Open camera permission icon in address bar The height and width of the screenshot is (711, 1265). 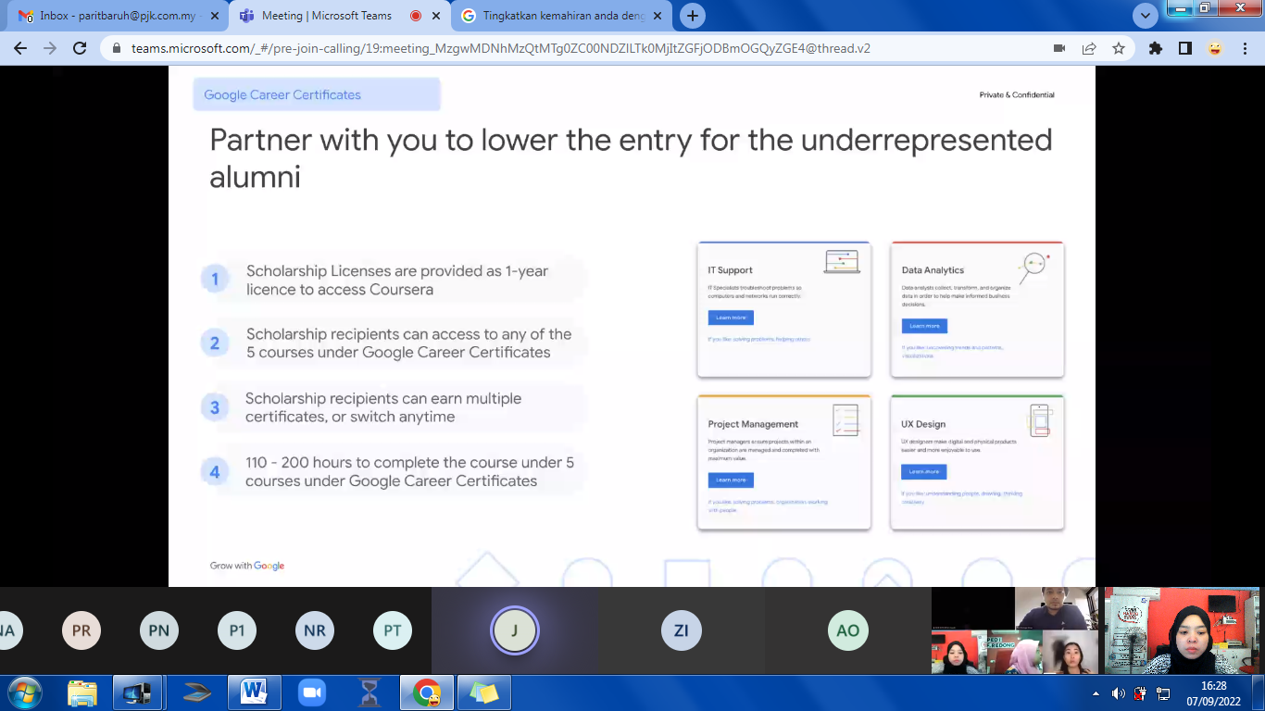(x=1059, y=48)
